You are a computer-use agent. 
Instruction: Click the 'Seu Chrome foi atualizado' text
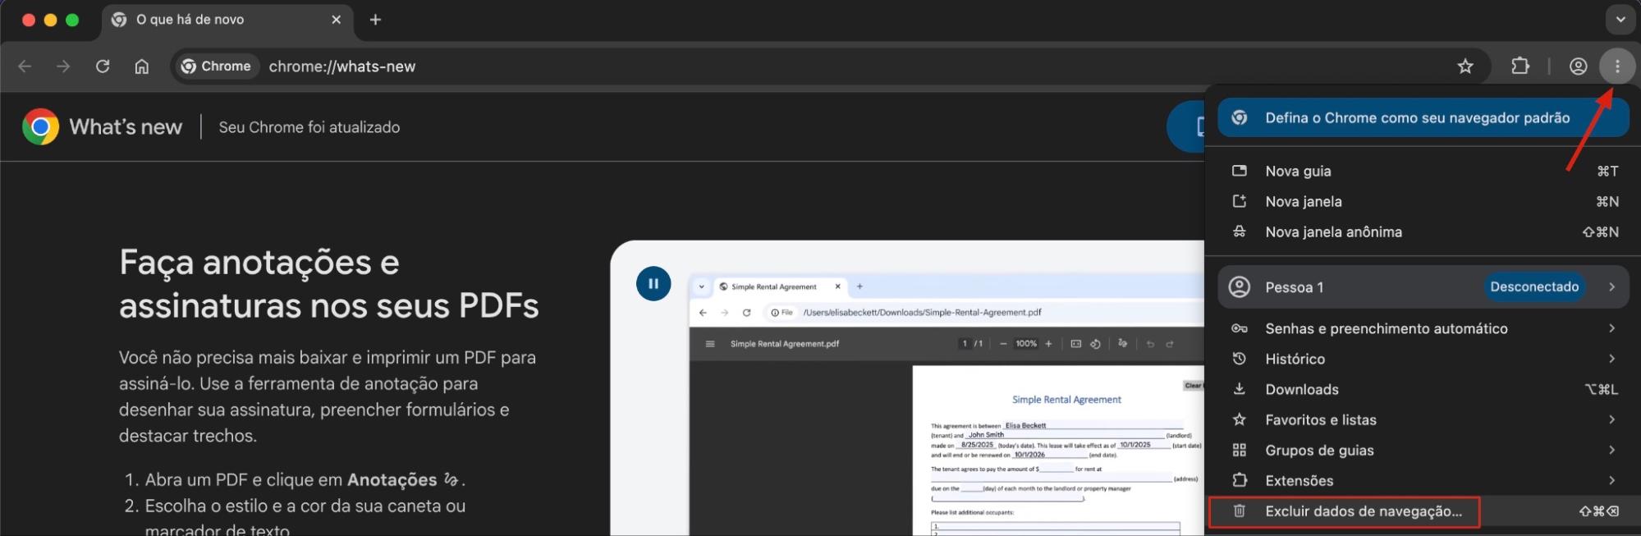pyautogui.click(x=309, y=127)
